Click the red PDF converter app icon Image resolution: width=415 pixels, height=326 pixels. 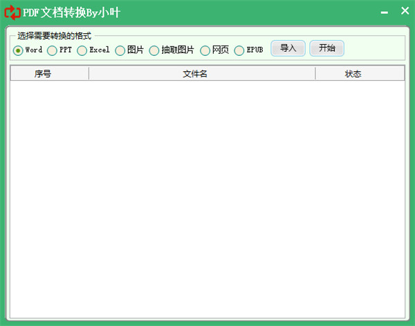12,12
